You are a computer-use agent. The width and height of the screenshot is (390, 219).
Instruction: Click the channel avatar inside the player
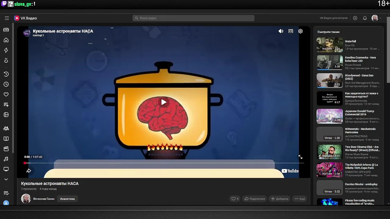pyautogui.click(x=27, y=33)
